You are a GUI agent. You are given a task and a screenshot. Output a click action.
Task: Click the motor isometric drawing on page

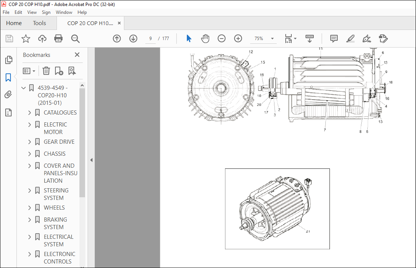tap(277, 209)
